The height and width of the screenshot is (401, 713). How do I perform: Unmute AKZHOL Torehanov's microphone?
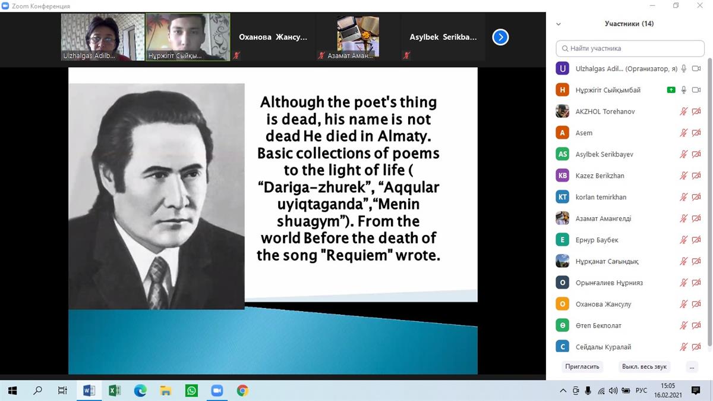tap(684, 112)
